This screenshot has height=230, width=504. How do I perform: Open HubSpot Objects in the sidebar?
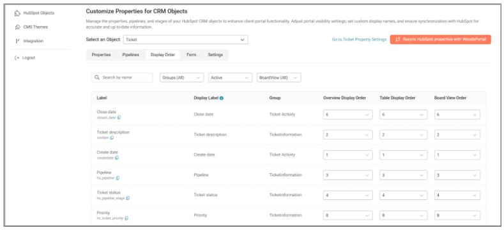[x=38, y=13]
